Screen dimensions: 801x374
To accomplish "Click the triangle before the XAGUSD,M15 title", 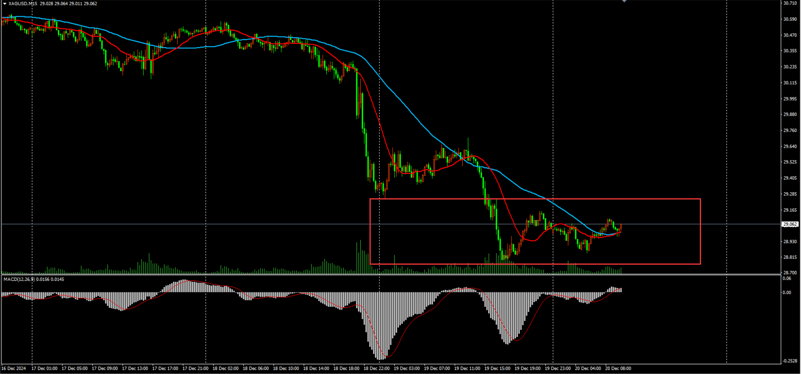I will coord(5,4).
